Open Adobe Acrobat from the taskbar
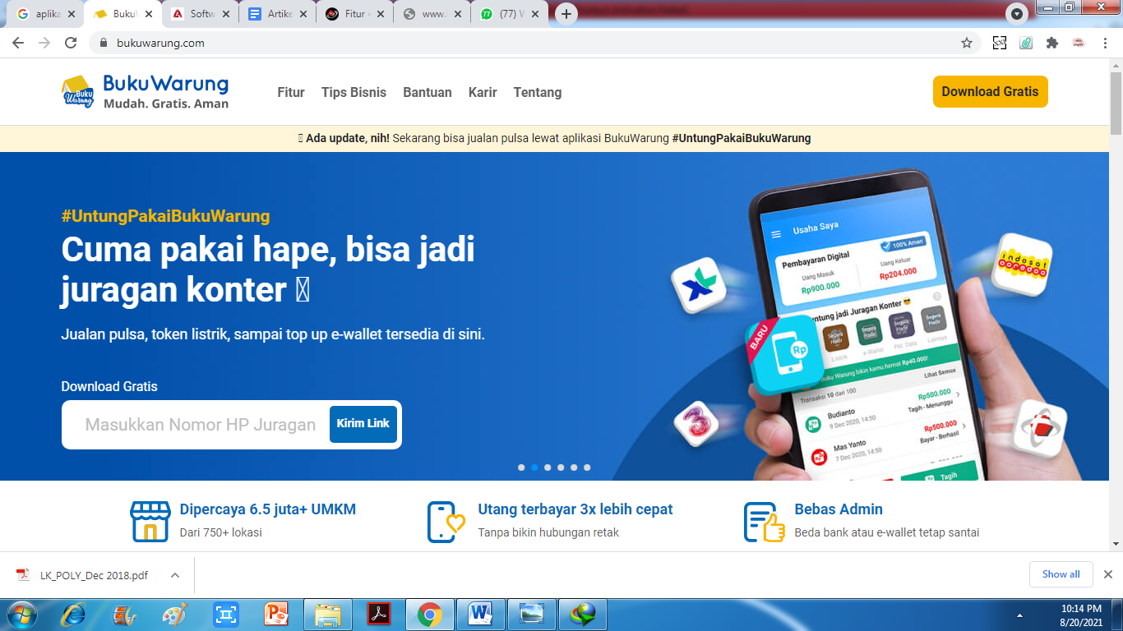Viewport: 1123px width, 631px height. [378, 615]
